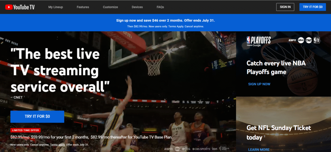
Task: Open the Features section
Action: pyautogui.click(x=83, y=7)
